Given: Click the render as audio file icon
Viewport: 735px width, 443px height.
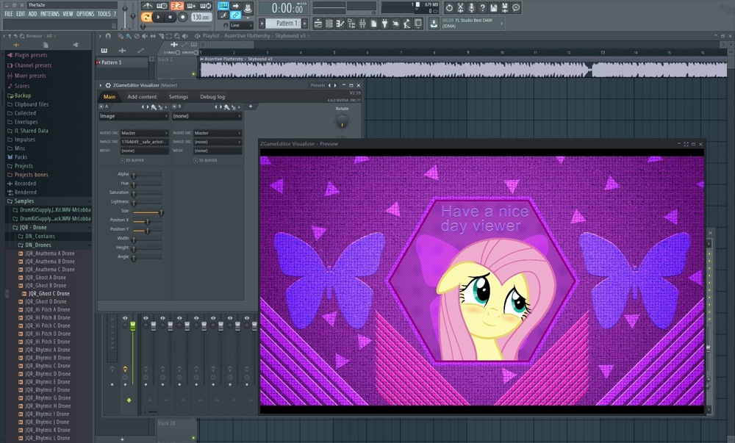Looking at the screenshot, I should tap(505, 8).
